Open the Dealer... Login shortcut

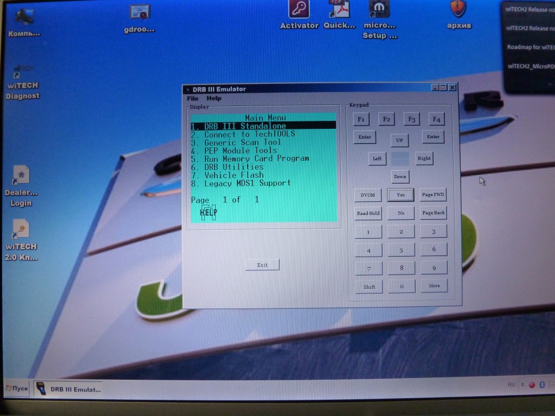click(x=21, y=186)
